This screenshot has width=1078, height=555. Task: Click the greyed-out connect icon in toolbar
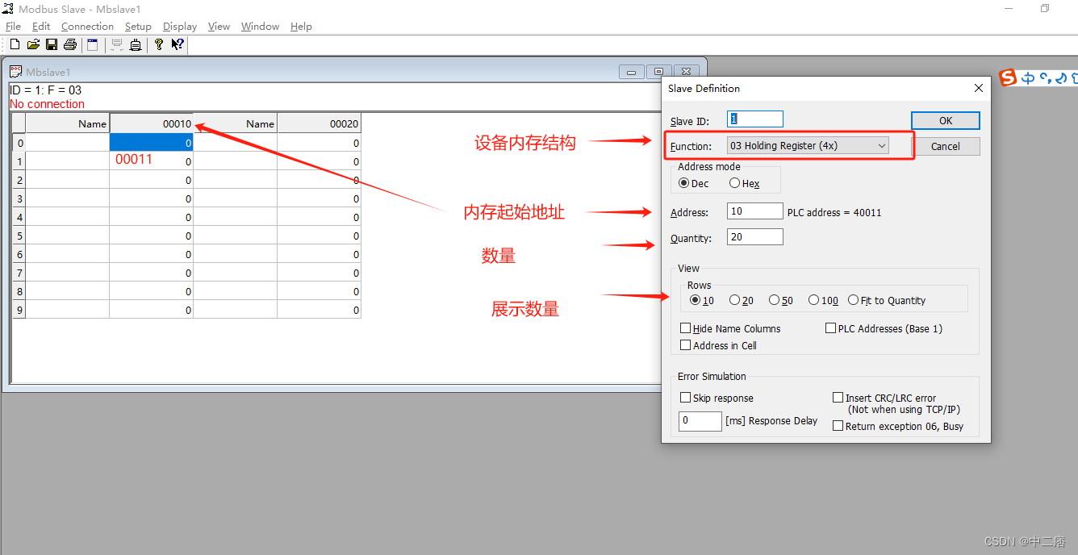(117, 44)
